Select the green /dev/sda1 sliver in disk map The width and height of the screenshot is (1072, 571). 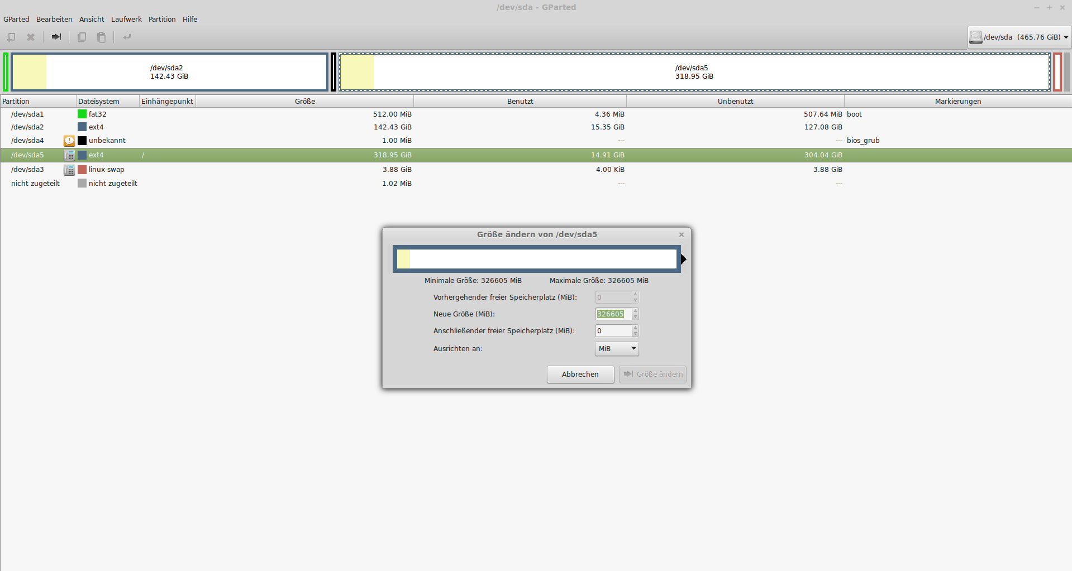(x=6, y=72)
